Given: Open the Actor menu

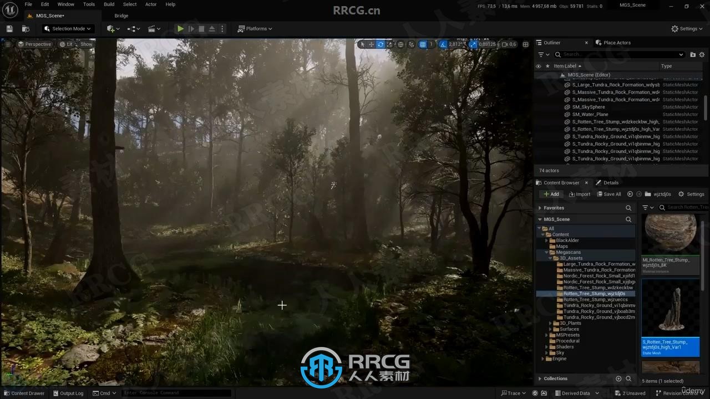Looking at the screenshot, I should click(x=151, y=4).
